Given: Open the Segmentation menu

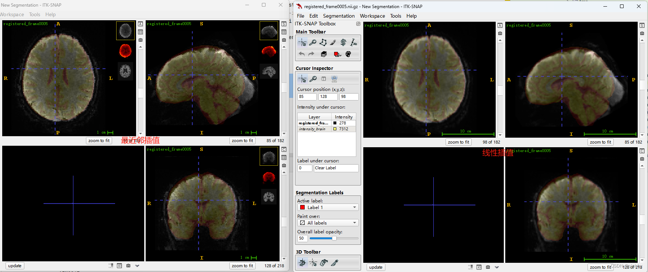Looking at the screenshot, I should 339,16.
